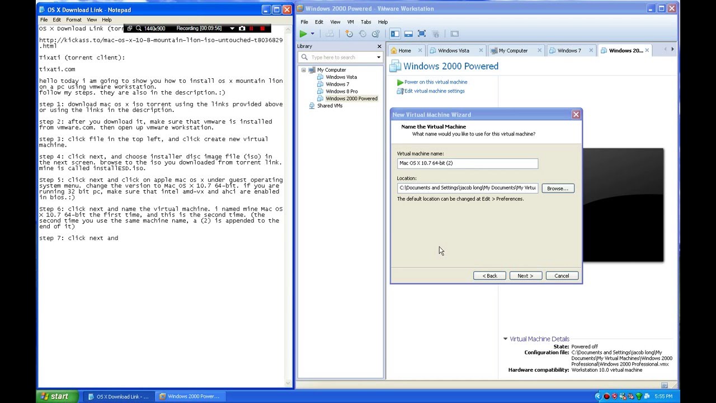Click the console view toolbar icon

pyautogui.click(x=454, y=34)
